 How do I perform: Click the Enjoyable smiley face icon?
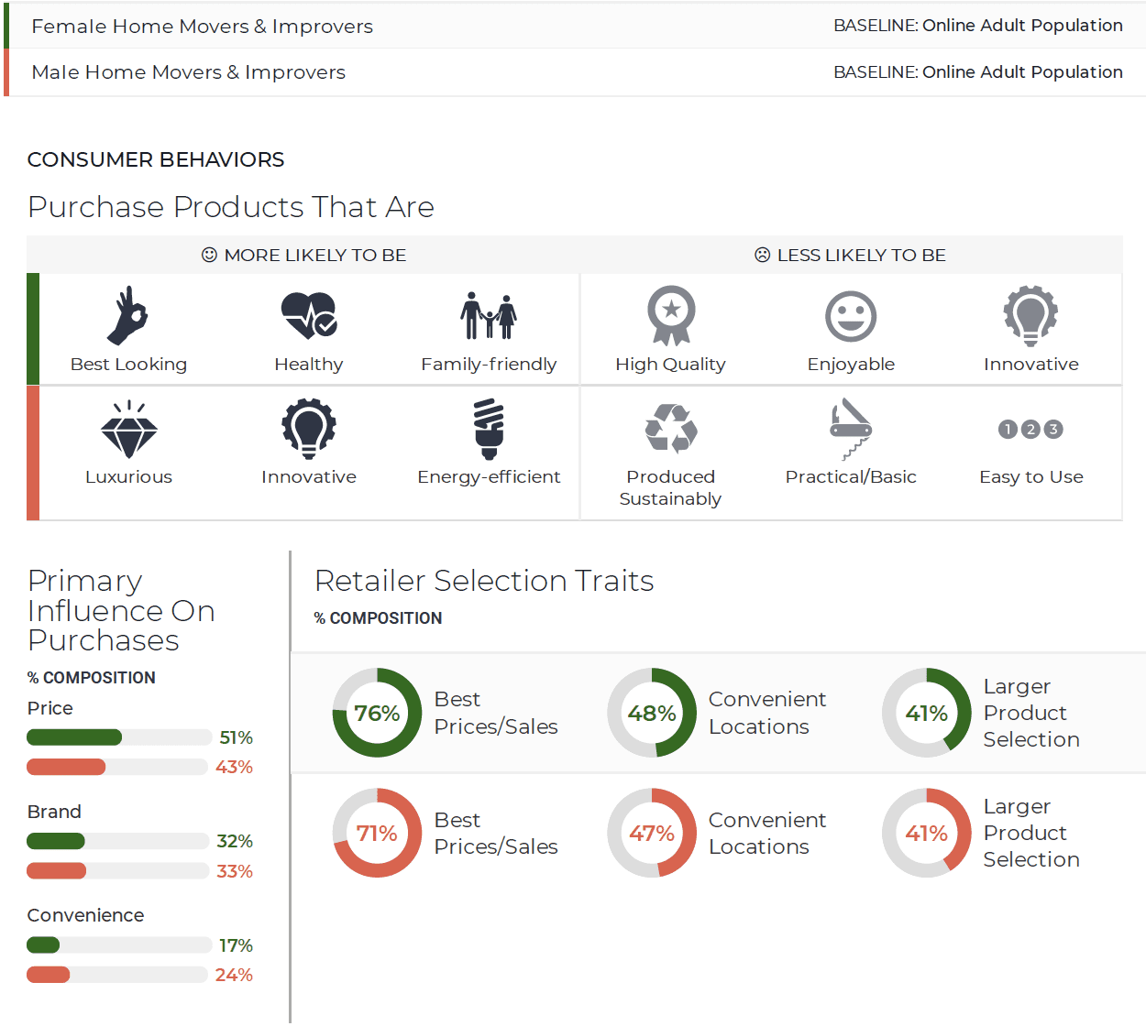[851, 316]
